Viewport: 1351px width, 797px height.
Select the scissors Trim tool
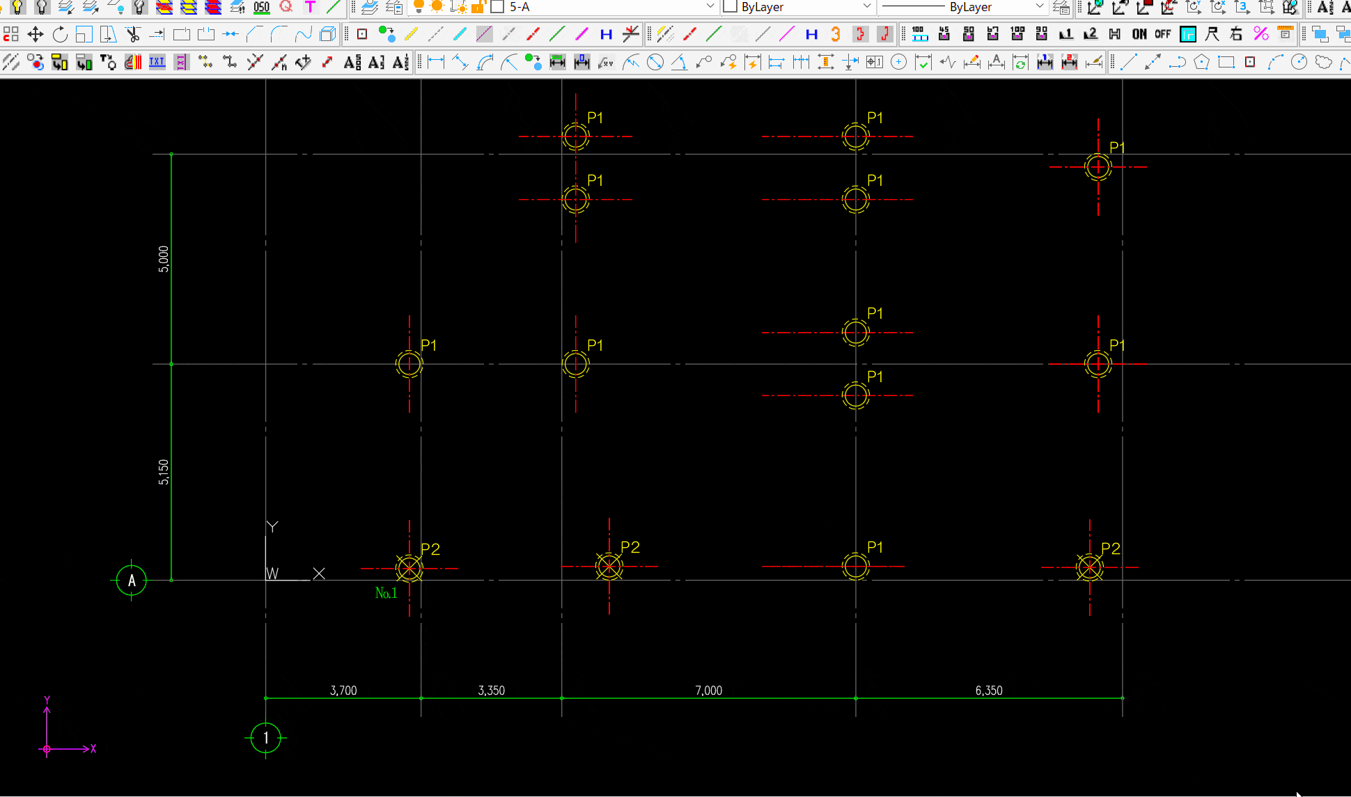(x=132, y=34)
